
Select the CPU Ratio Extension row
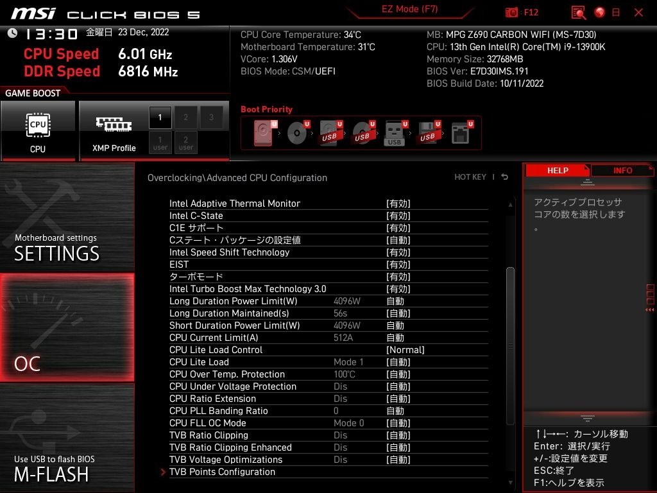pyautogui.click(x=328, y=399)
